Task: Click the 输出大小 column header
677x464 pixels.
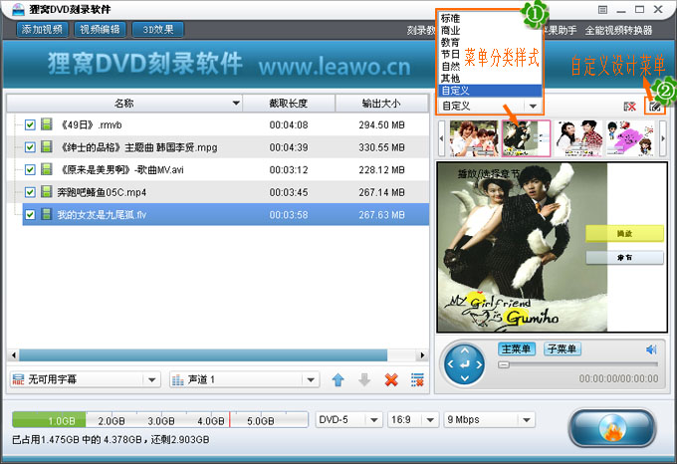Action: pyautogui.click(x=381, y=104)
